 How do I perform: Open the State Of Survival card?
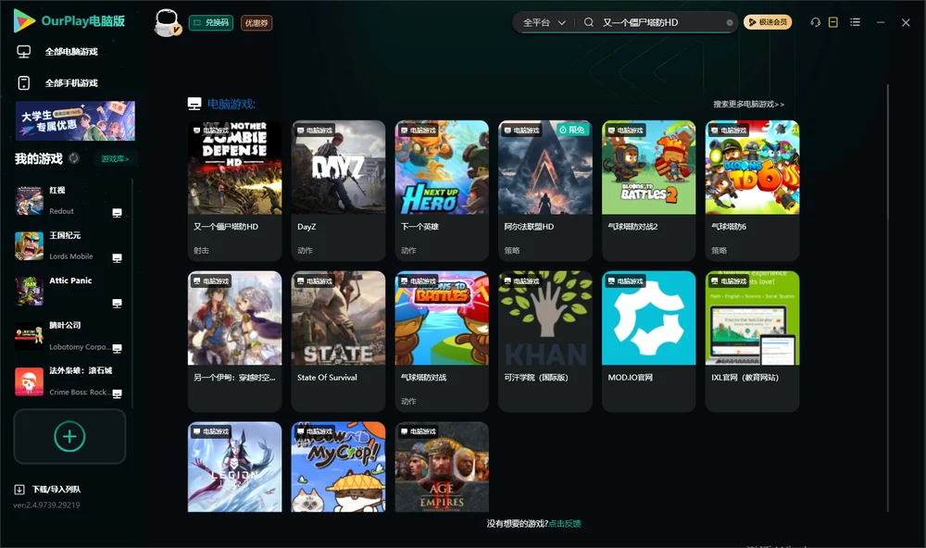(338, 341)
